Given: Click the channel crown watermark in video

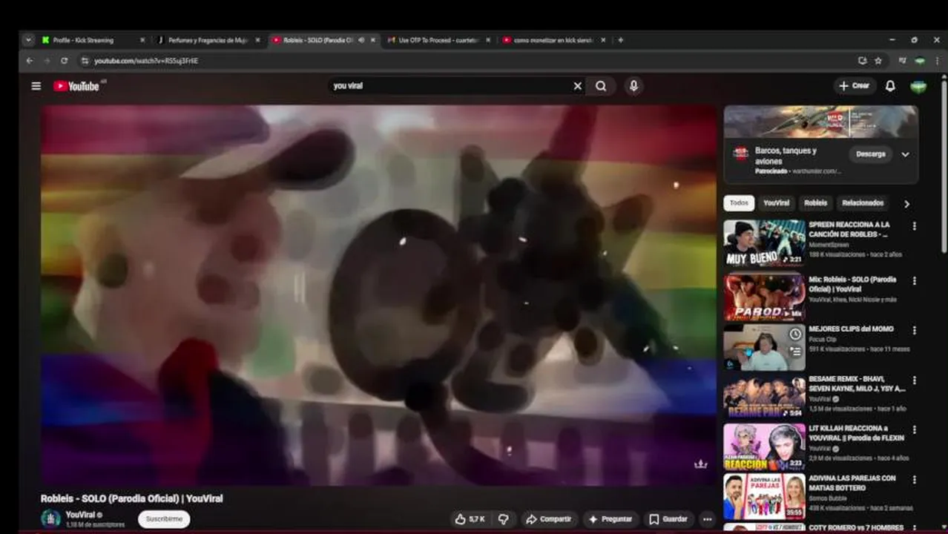Looking at the screenshot, I should (700, 464).
